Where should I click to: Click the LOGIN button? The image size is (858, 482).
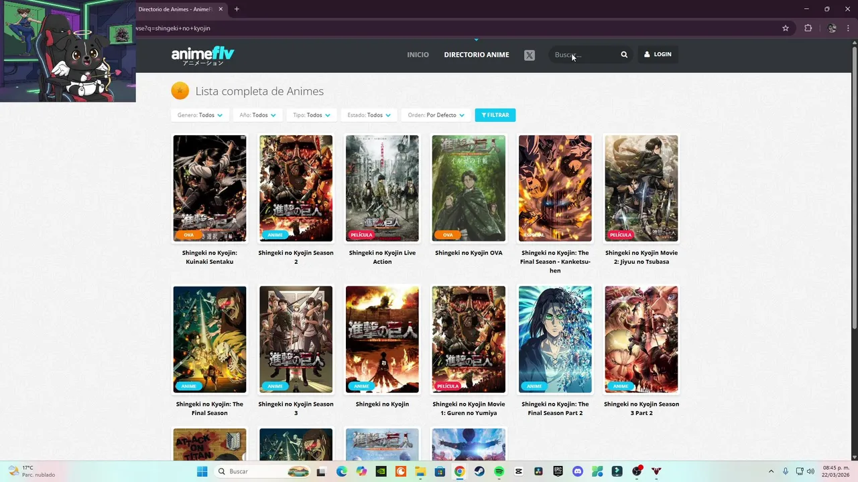click(x=658, y=55)
